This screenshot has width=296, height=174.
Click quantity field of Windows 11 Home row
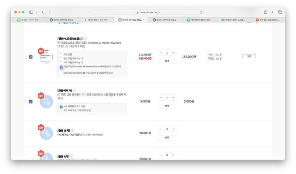167,53
